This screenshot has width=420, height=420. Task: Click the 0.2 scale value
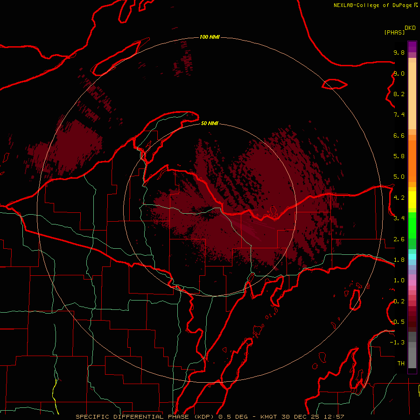pos(399,301)
